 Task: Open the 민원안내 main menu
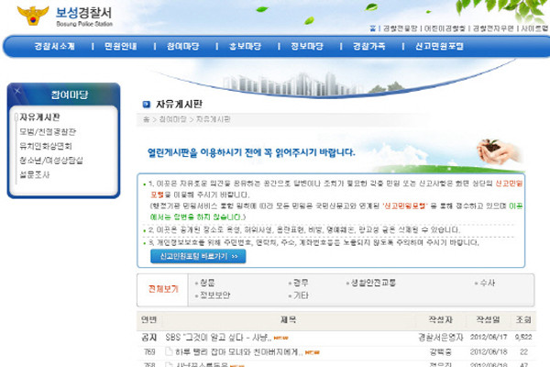click(121, 47)
